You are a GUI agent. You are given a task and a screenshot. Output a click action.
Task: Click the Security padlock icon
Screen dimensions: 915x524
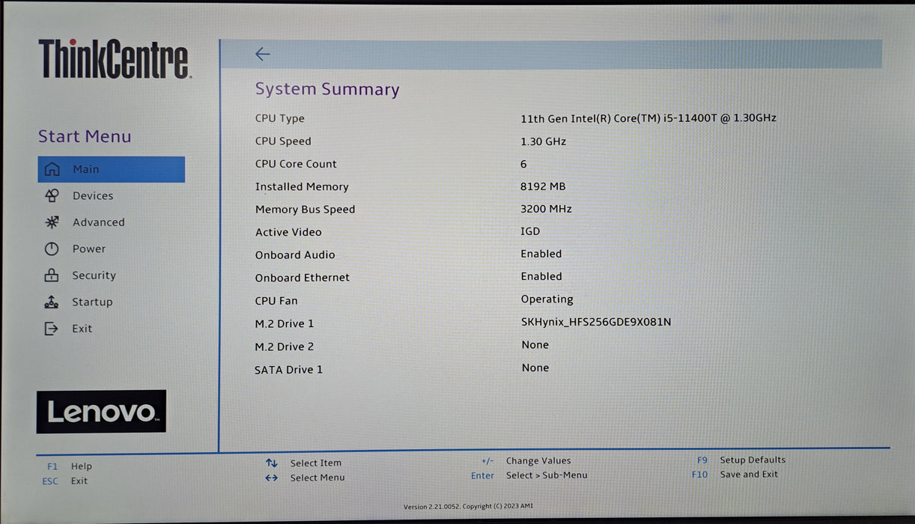(x=52, y=275)
